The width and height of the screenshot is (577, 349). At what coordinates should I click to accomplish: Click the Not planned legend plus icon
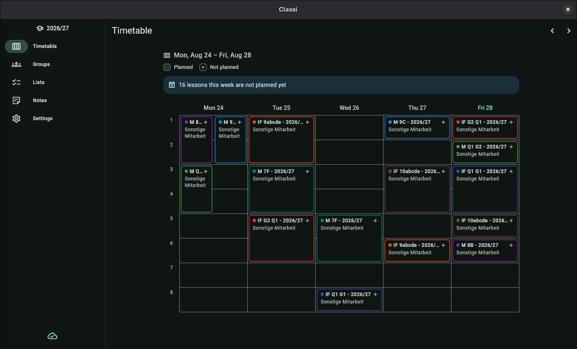pos(203,67)
